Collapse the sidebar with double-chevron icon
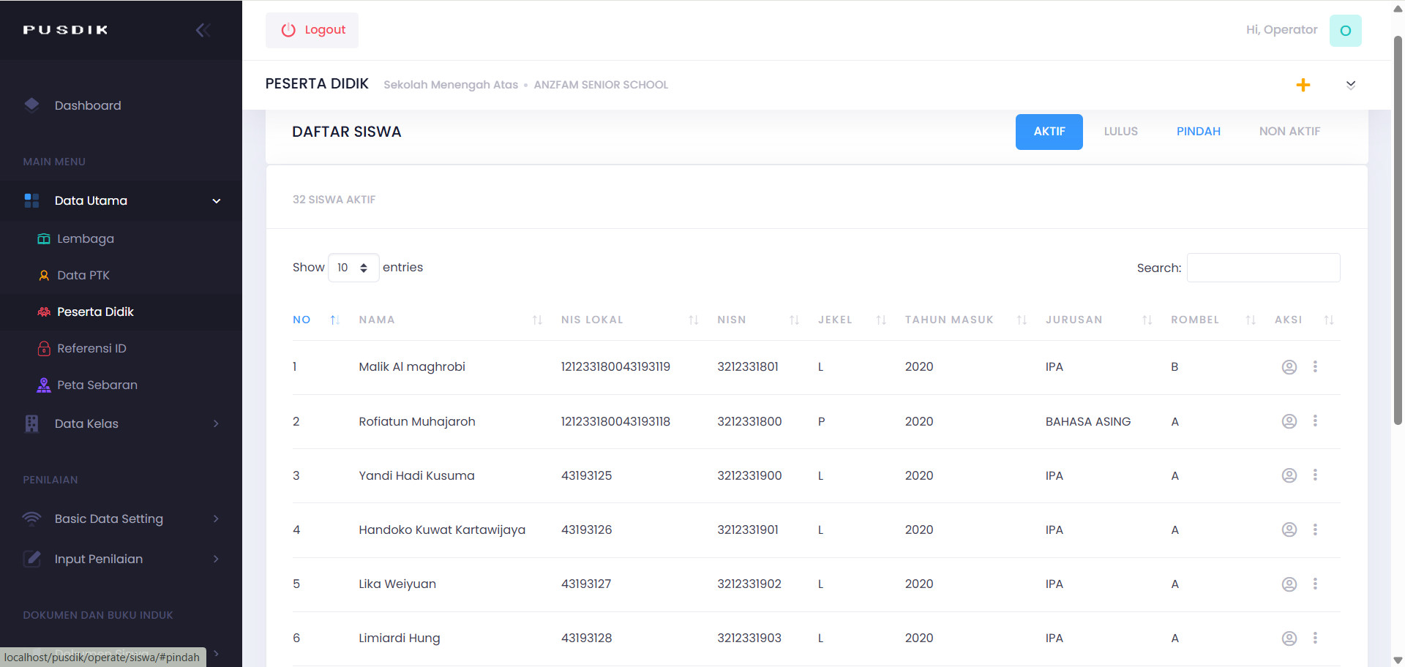Image resolution: width=1405 pixels, height=667 pixels. pyautogui.click(x=203, y=30)
